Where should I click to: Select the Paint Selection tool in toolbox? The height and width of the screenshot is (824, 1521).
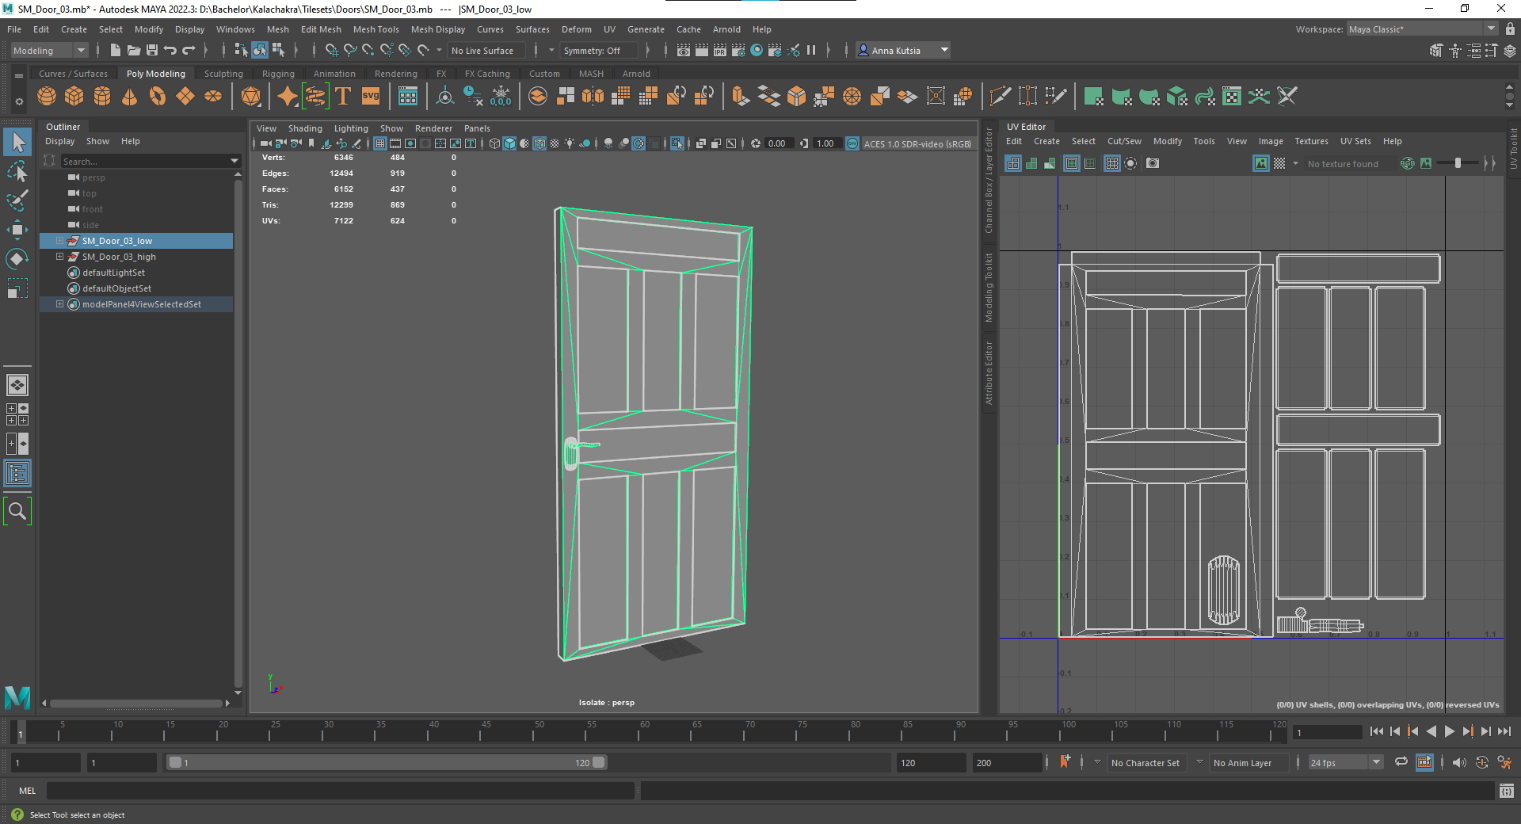[x=17, y=200]
